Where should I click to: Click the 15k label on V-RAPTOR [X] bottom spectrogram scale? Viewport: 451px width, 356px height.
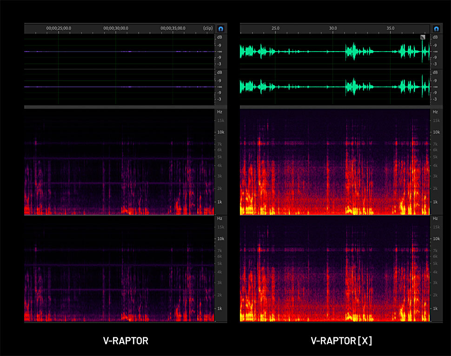[x=436, y=227]
